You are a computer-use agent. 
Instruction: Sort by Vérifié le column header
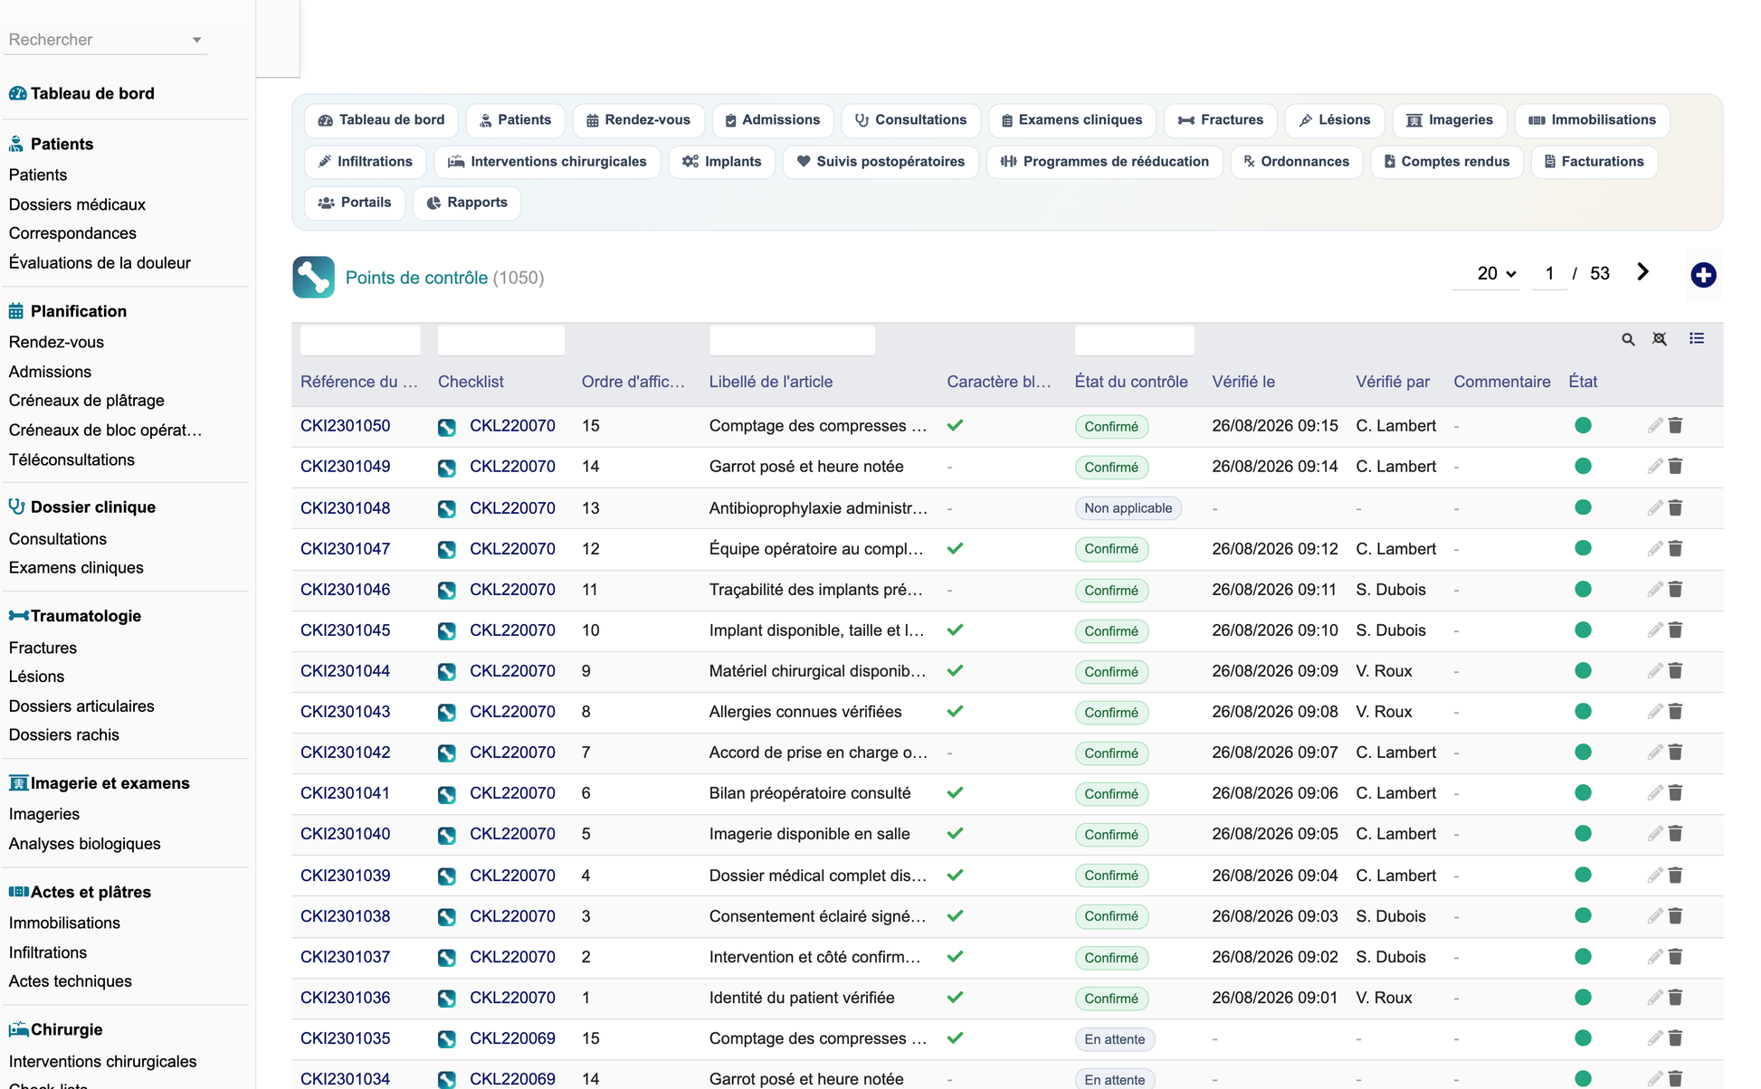pyautogui.click(x=1243, y=382)
